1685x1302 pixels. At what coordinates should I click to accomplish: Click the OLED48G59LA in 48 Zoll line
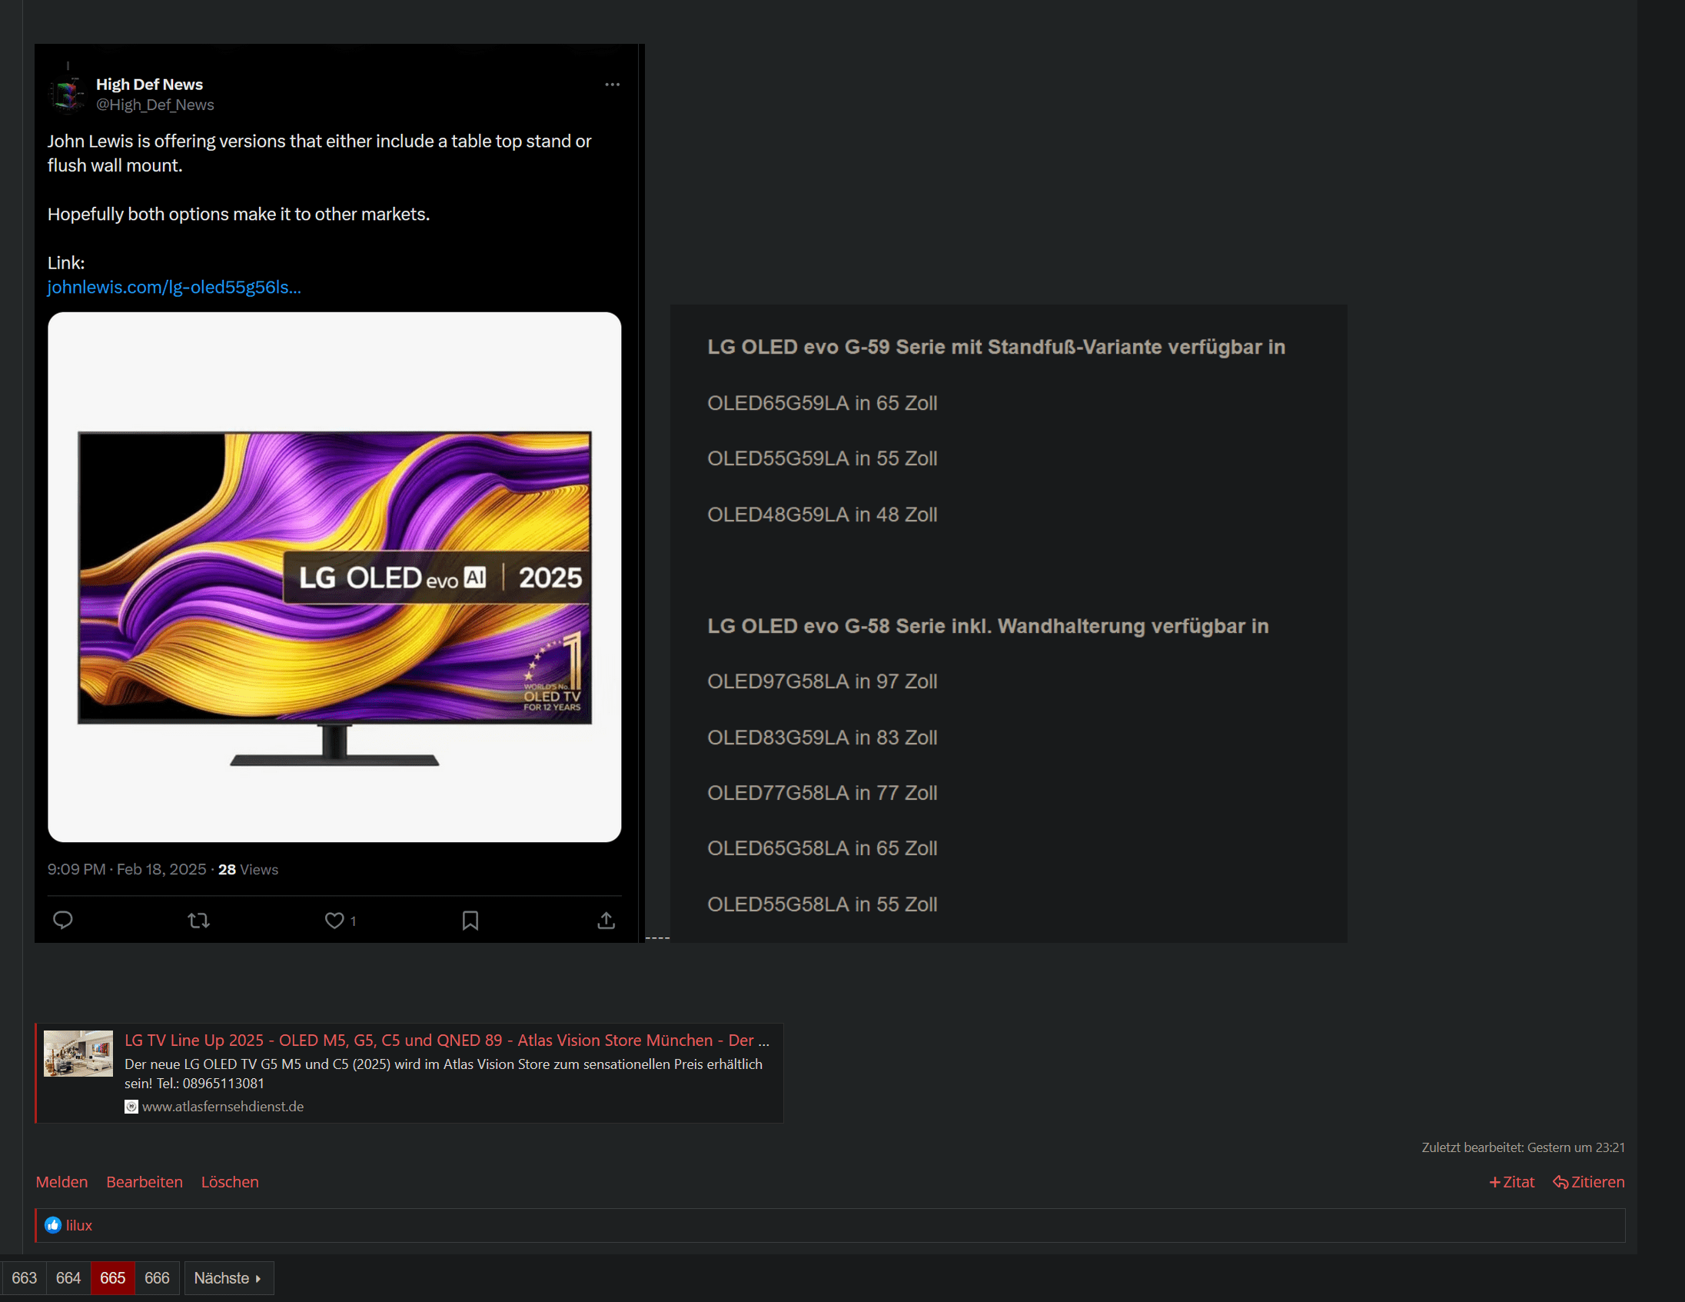point(822,514)
